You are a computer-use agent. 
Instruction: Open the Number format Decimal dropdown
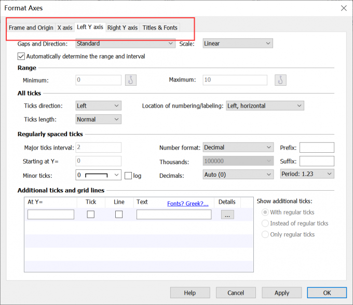[x=238, y=148]
